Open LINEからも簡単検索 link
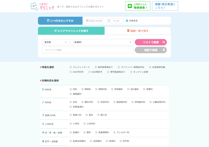The image size is (209, 147). coord(137,6)
